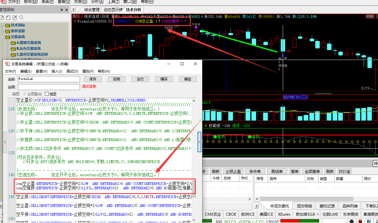Close the management panel with X icon
This screenshot has height=223, width=378.
tap(67, 10)
